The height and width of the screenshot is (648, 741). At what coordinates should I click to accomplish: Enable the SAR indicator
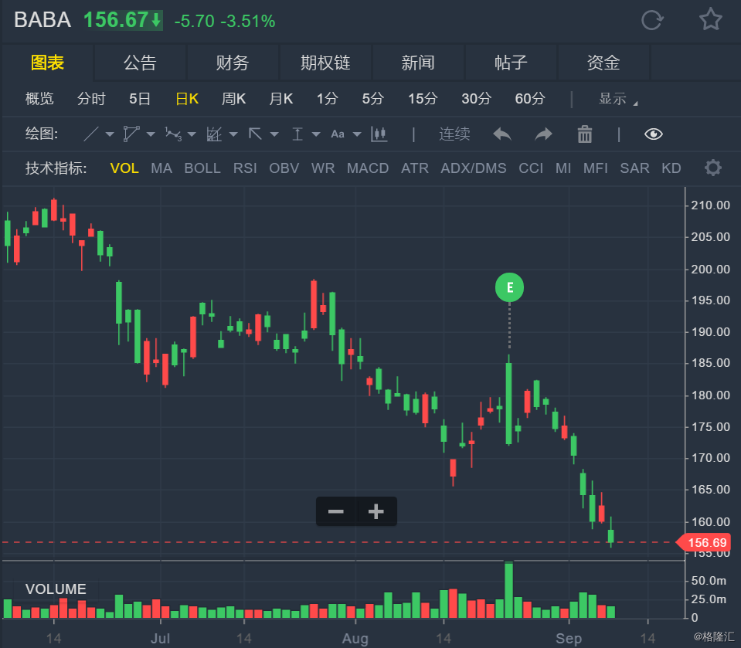coord(634,168)
